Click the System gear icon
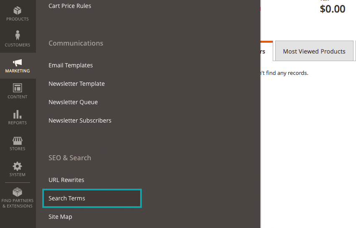The image size is (356, 228). [x=18, y=167]
